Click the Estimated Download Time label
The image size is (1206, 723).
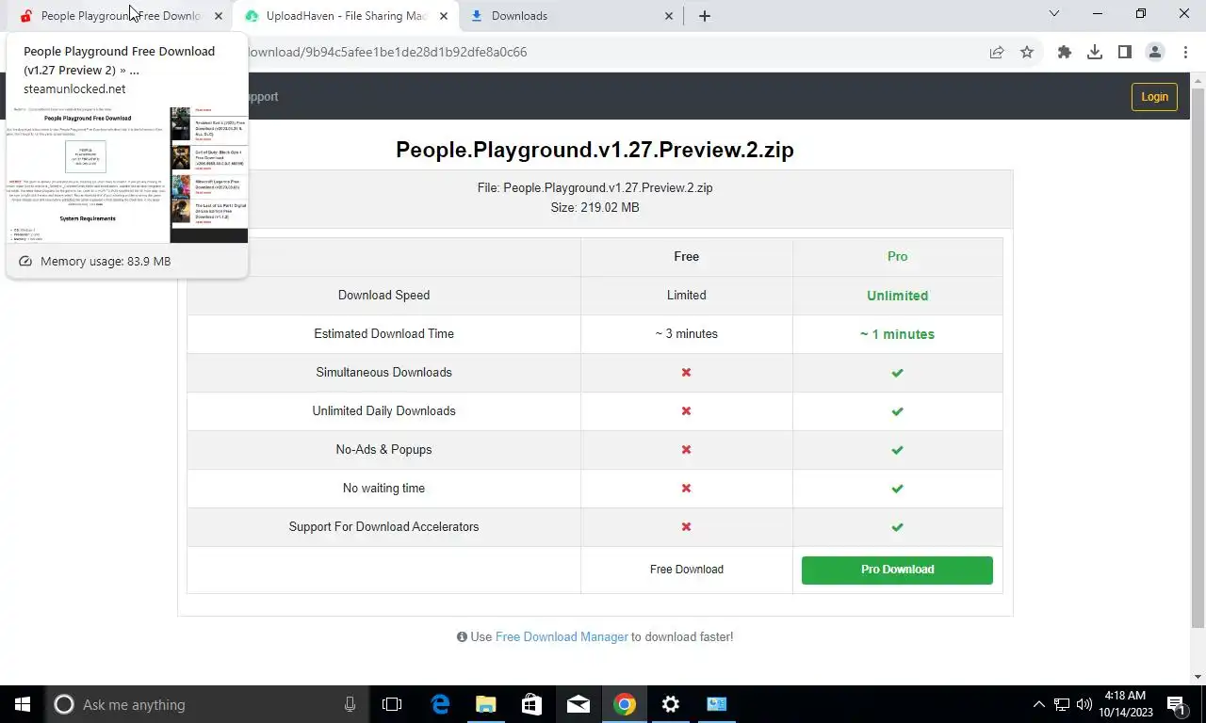(x=383, y=334)
